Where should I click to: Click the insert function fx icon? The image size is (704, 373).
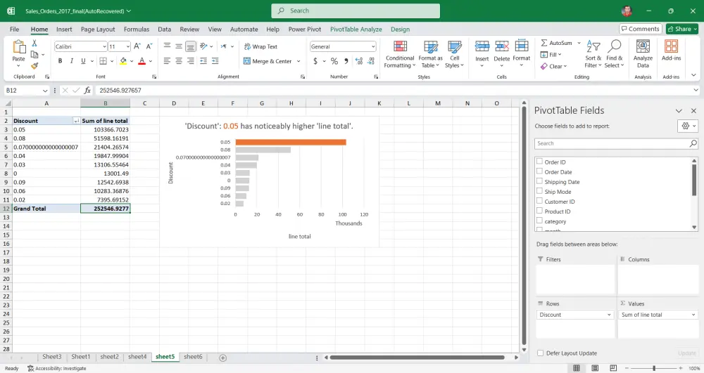tap(87, 91)
